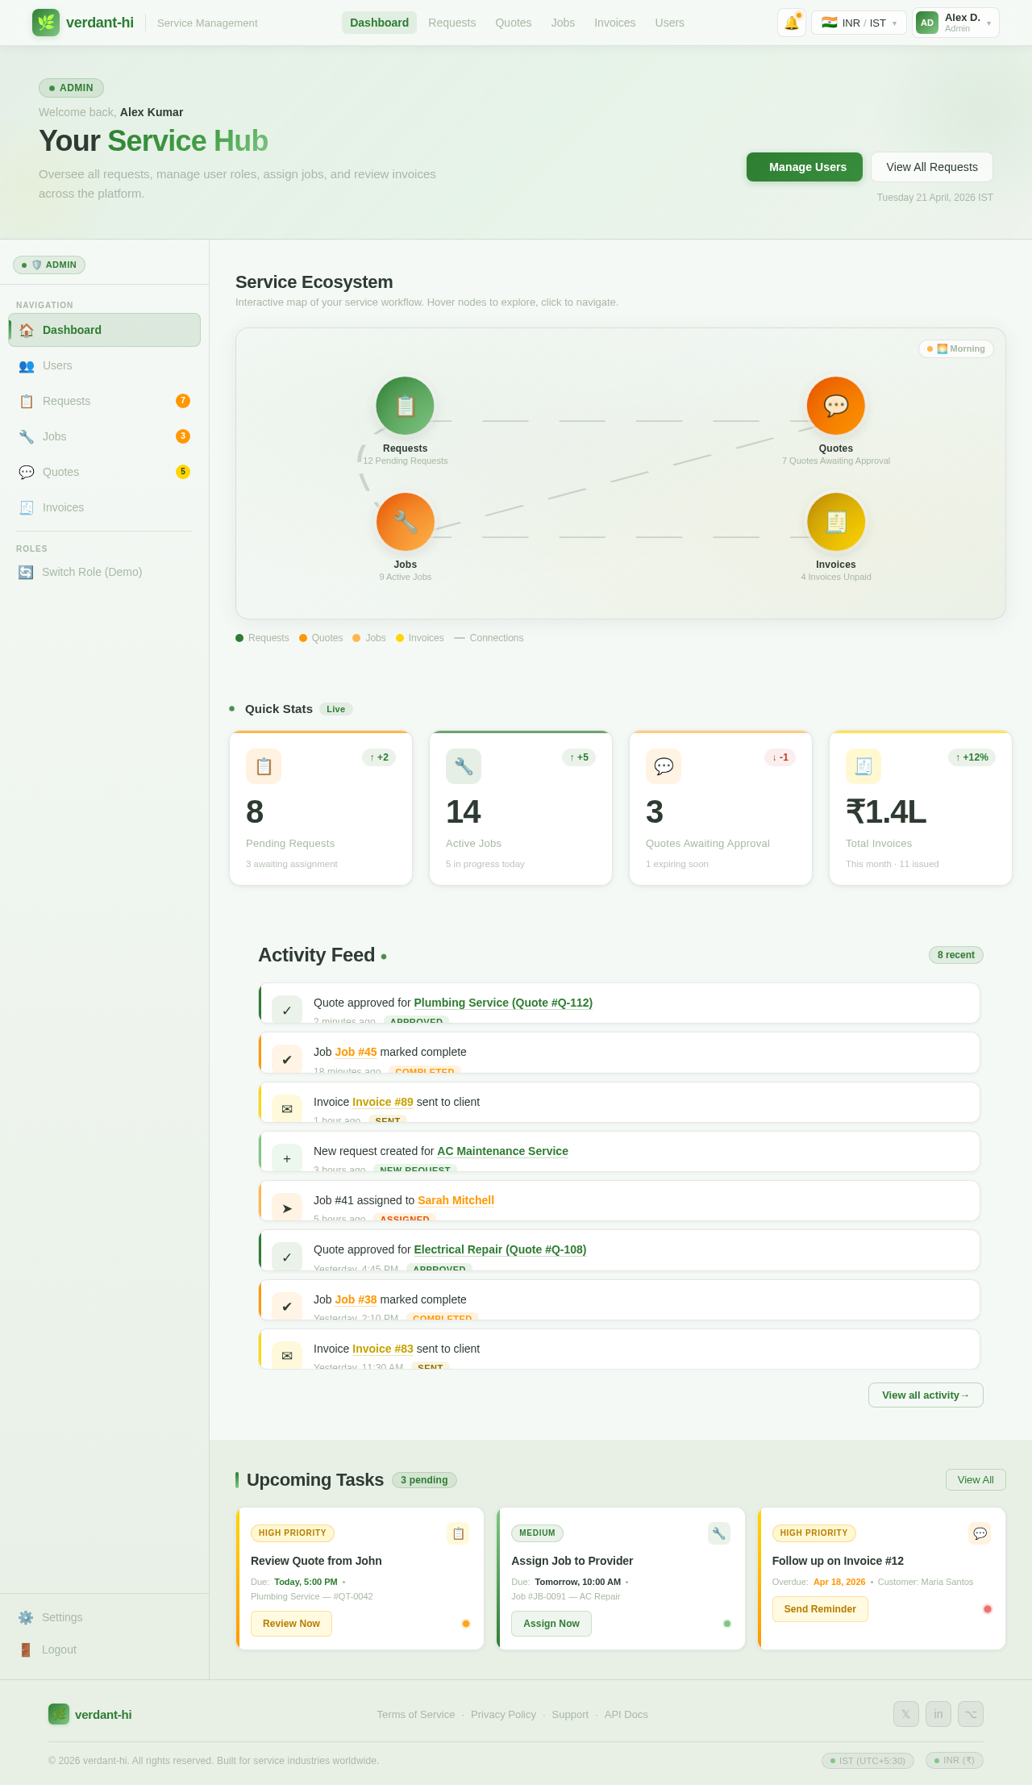1032x1785 pixels.
Task: Switch to the Users tab in top nav
Action: [669, 23]
